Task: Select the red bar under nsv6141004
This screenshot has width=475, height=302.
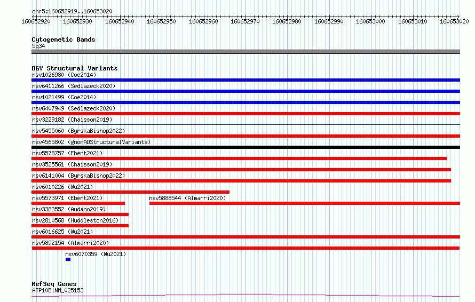Action: [x=241, y=181]
